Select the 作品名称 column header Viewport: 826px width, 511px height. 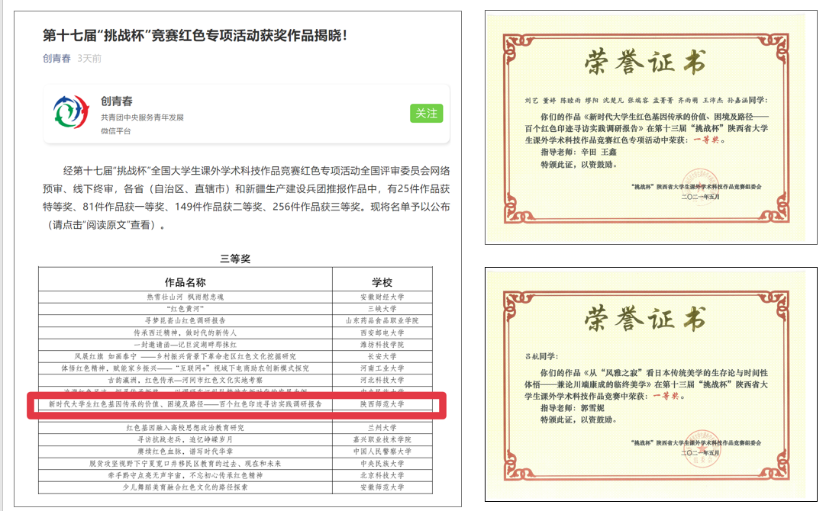[x=185, y=282]
